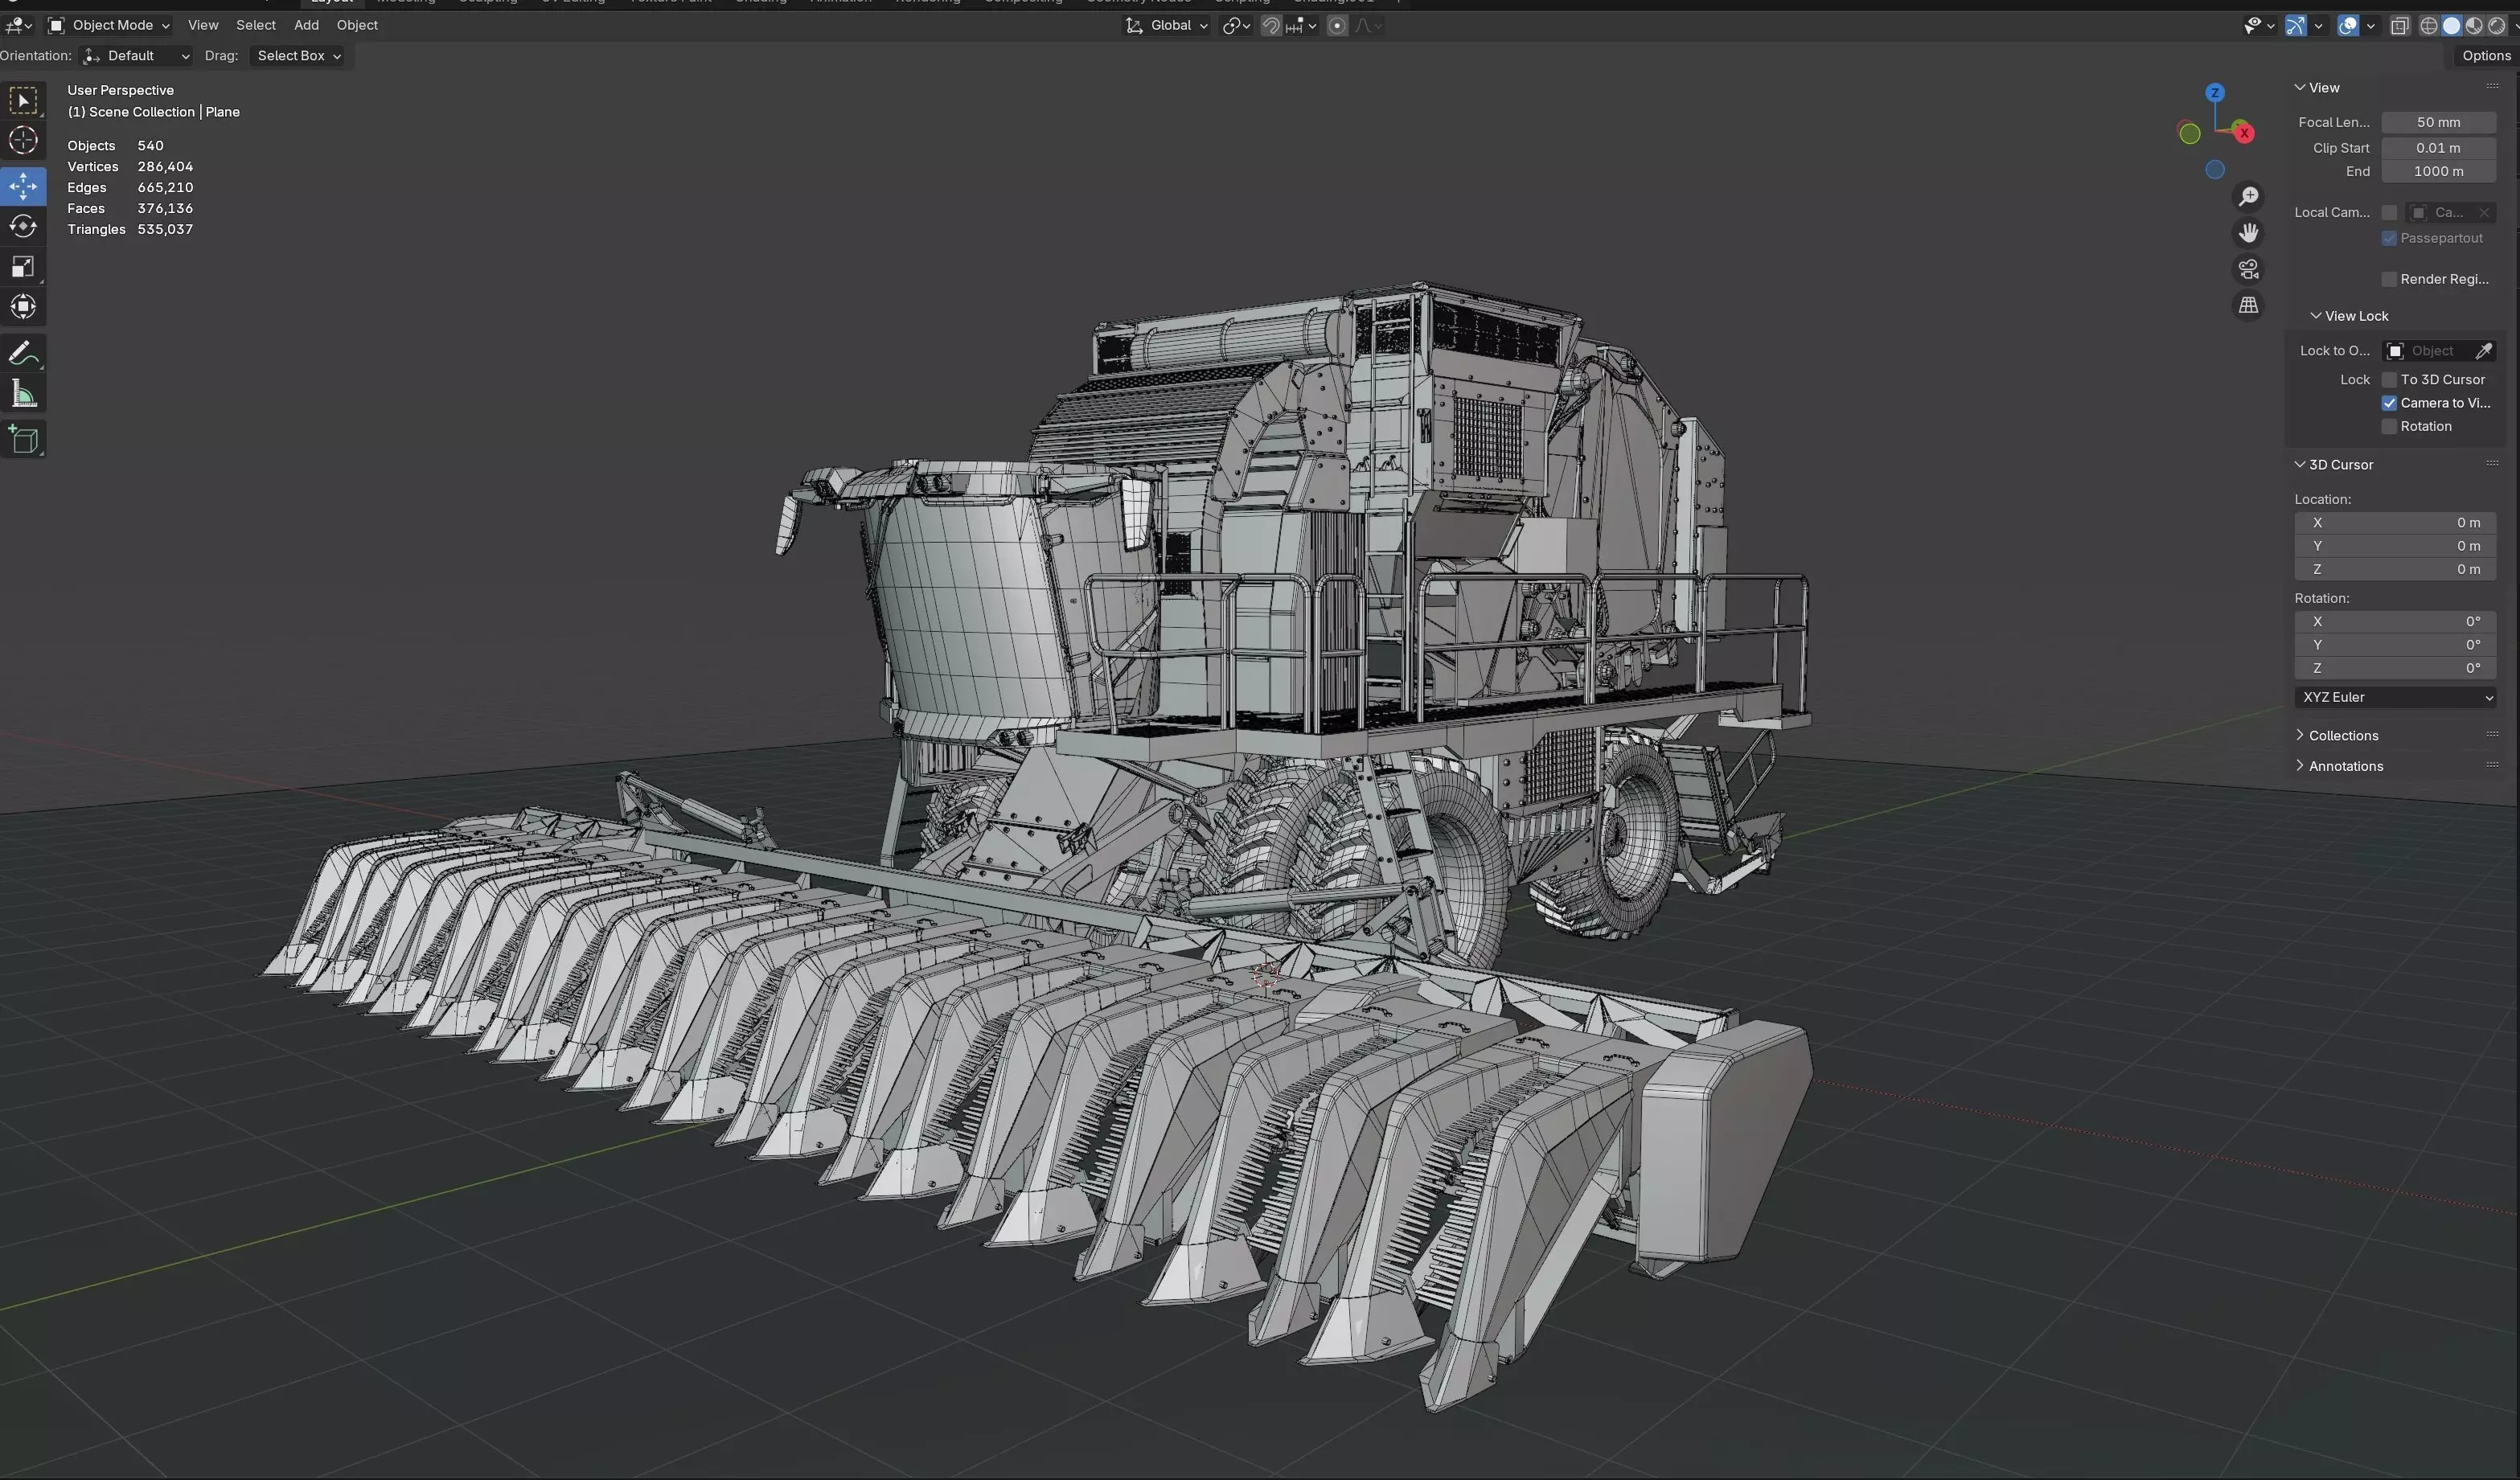Toggle Show Gizmo button
The image size is (2520, 1480).
click(x=2295, y=26)
